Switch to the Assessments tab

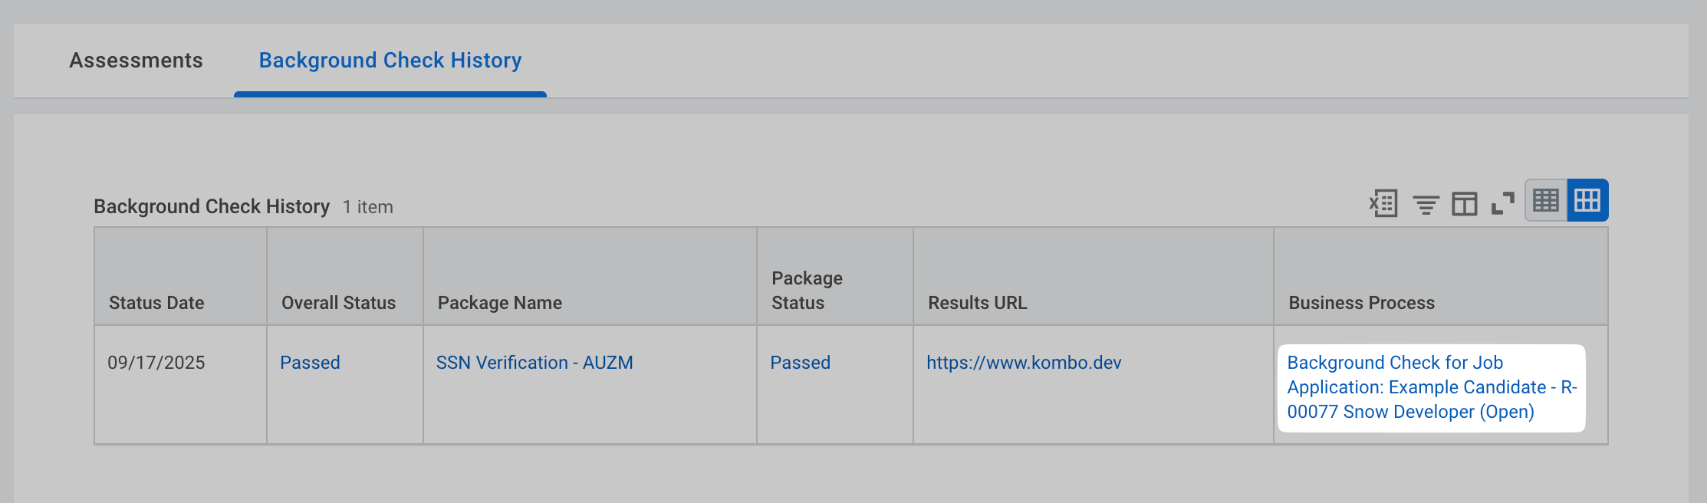coord(136,61)
